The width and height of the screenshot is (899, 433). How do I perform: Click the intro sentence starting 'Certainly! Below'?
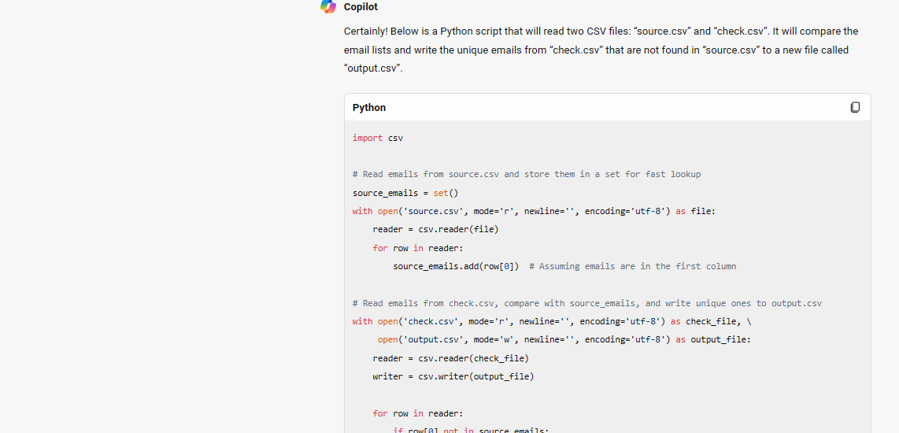[x=601, y=50]
